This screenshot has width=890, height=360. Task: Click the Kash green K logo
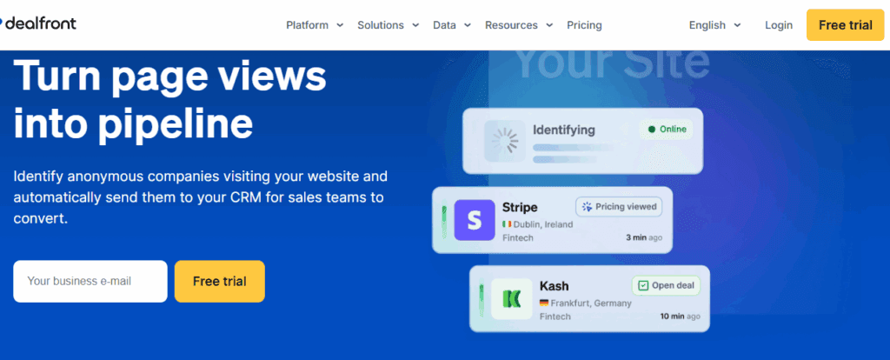click(511, 298)
